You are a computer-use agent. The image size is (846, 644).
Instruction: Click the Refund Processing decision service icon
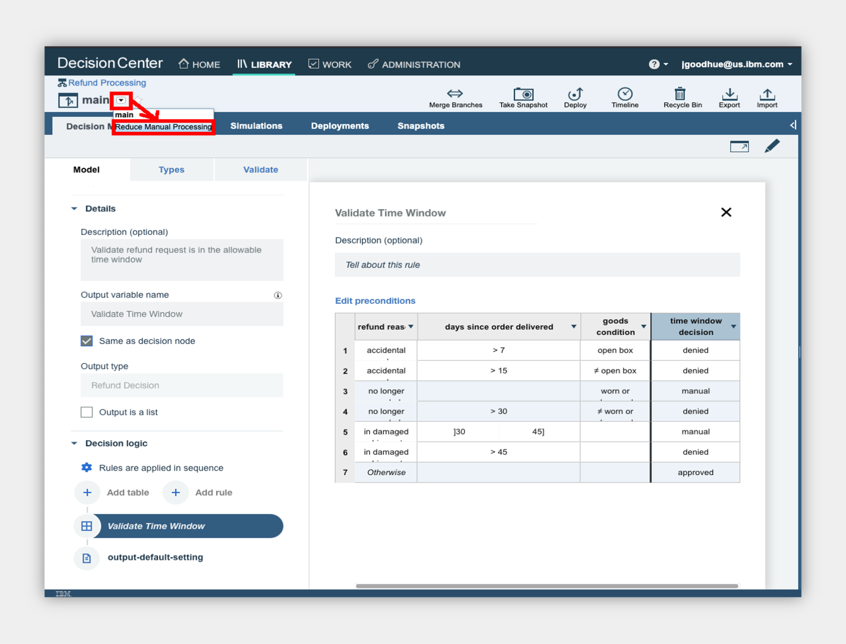tap(62, 83)
